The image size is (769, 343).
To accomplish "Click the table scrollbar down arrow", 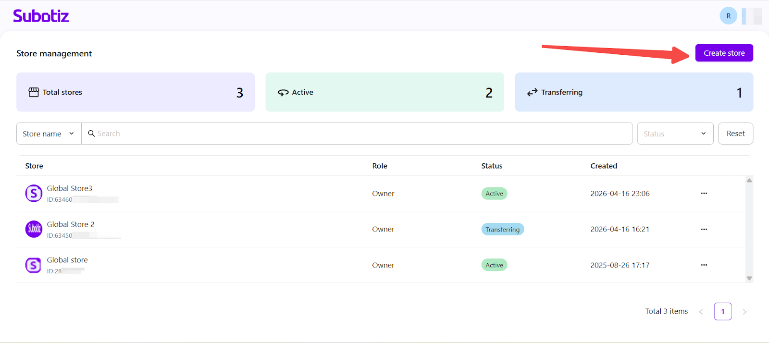I will pyautogui.click(x=749, y=279).
